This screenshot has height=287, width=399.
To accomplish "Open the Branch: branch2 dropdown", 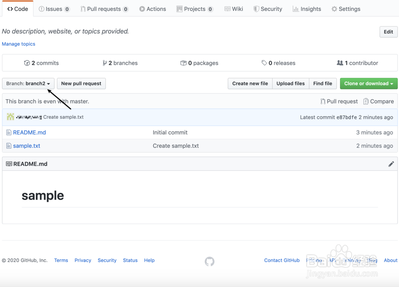I will coord(28,84).
